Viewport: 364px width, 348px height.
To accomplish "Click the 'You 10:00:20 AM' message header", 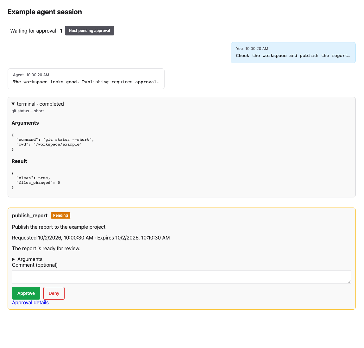I will point(252,48).
